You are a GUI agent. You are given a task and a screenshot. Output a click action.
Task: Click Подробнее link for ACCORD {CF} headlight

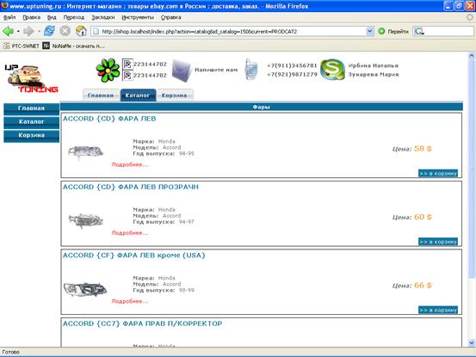coord(130,301)
